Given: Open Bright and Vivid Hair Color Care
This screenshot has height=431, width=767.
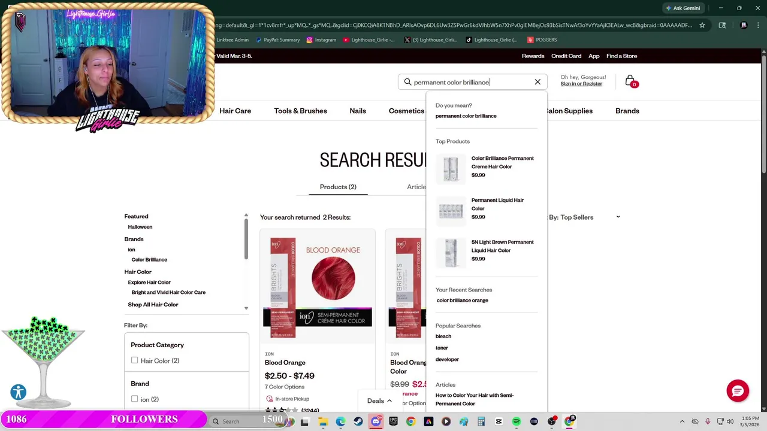Looking at the screenshot, I should (168, 292).
